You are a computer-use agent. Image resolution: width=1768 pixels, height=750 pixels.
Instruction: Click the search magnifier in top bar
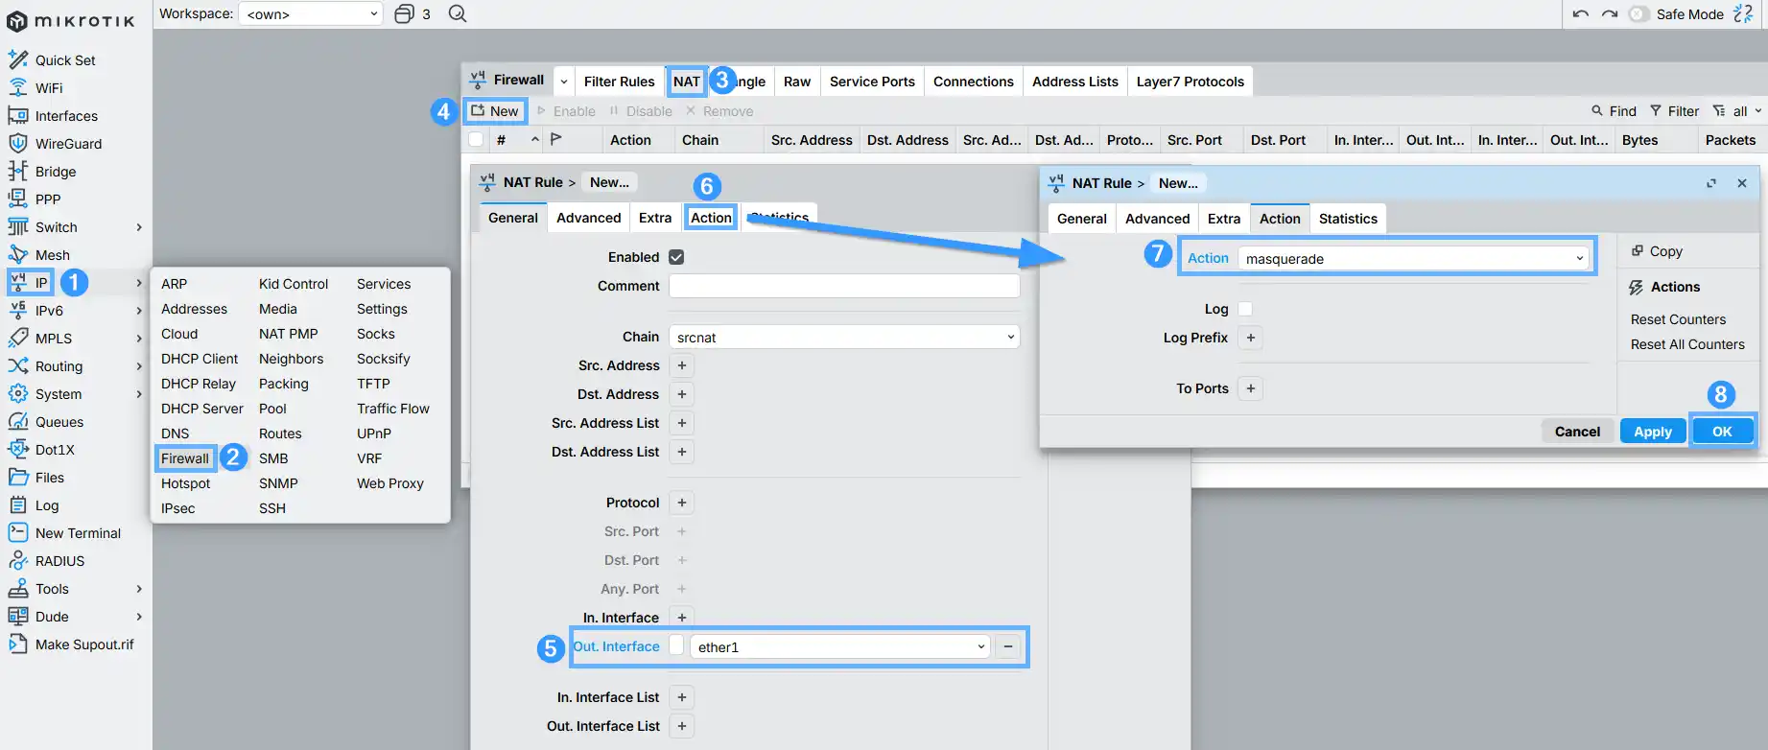click(x=458, y=13)
